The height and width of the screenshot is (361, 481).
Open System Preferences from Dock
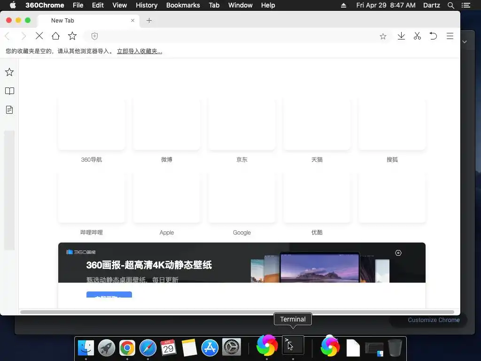point(231,347)
